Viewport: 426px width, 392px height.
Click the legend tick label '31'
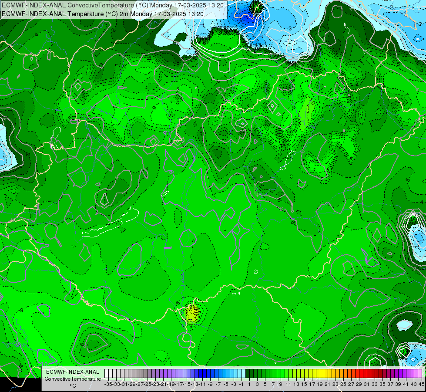pyautogui.click(x=367, y=384)
